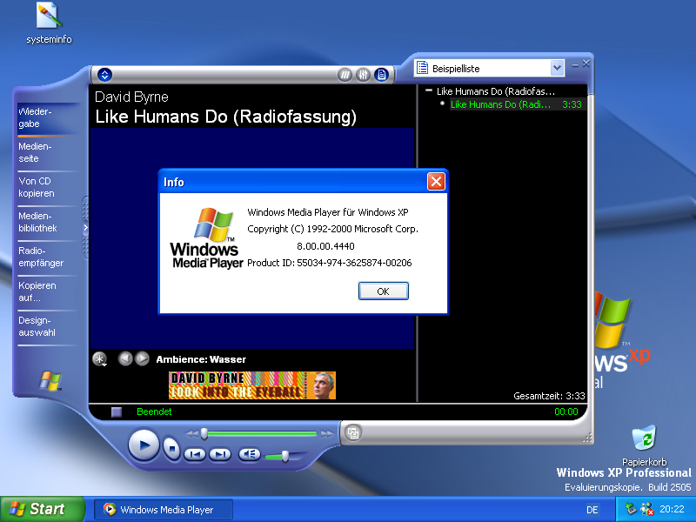Click the stopped state square indicator
The height and width of the screenshot is (522, 696).
click(117, 412)
